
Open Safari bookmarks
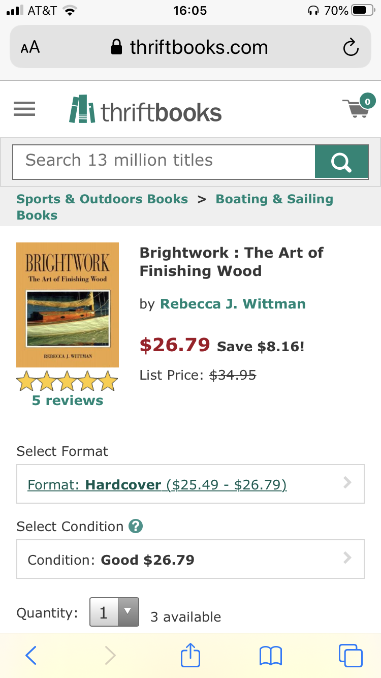[x=270, y=656]
